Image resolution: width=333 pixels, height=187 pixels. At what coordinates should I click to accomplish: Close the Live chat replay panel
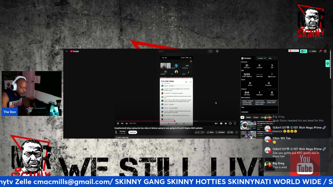click(191, 82)
